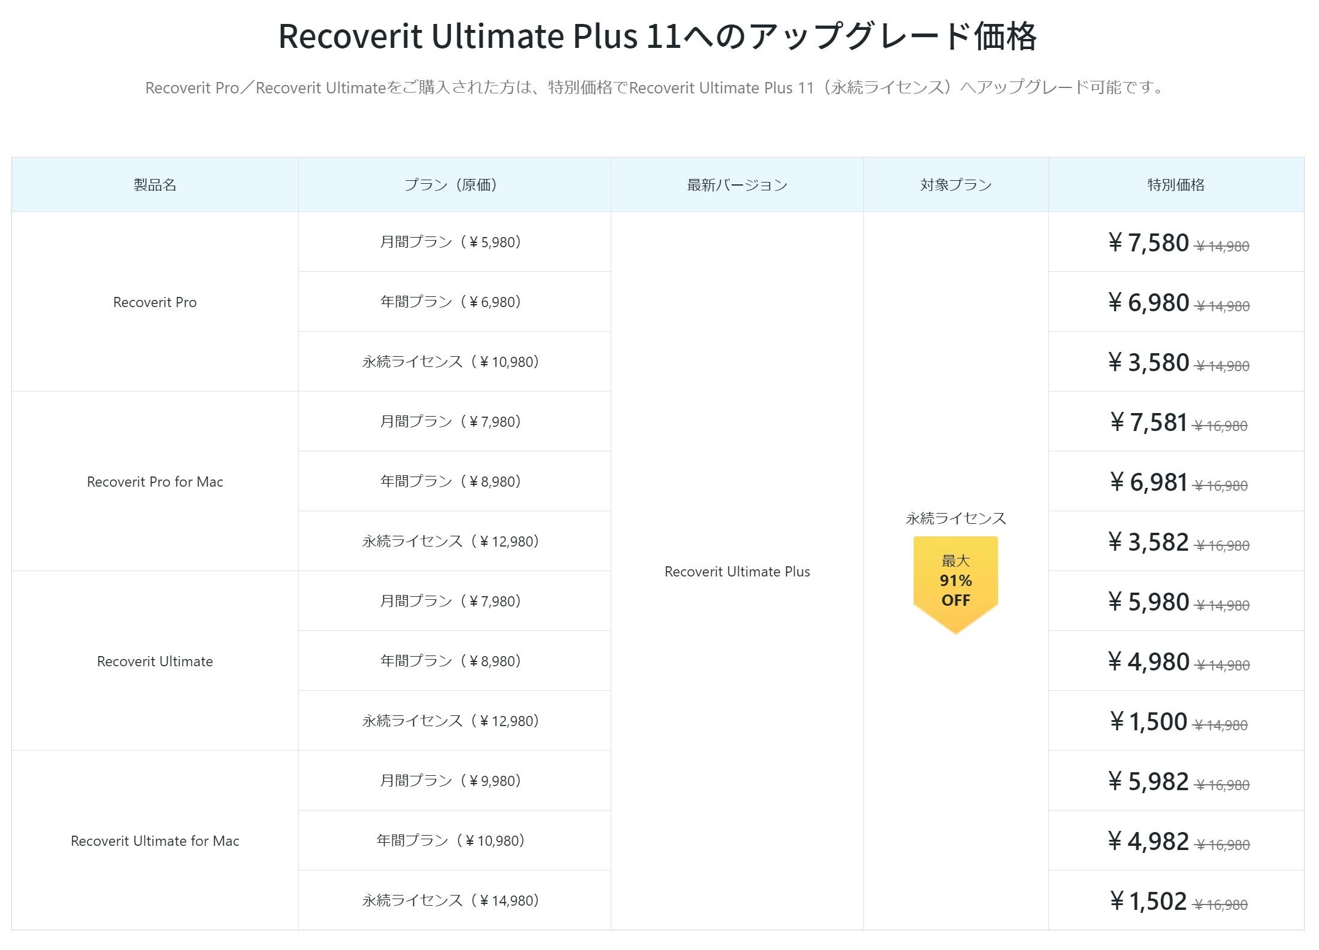Click the 製品名 column header

coord(154,185)
